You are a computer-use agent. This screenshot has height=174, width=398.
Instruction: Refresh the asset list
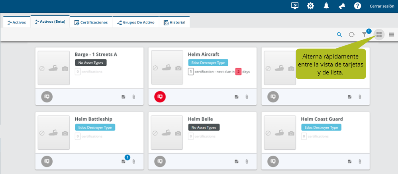point(352,35)
